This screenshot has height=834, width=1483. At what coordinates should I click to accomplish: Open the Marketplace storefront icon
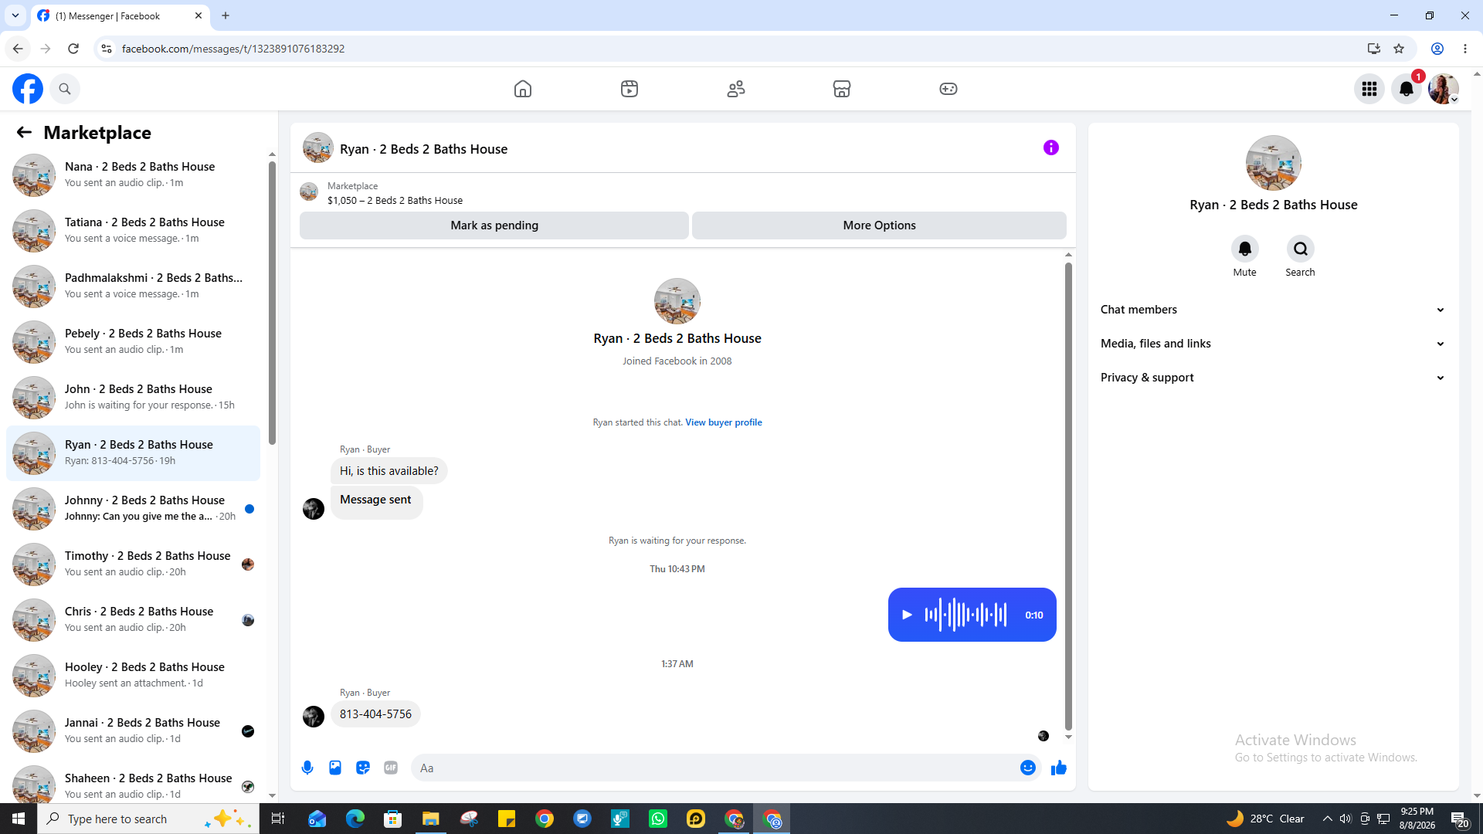pos(842,89)
